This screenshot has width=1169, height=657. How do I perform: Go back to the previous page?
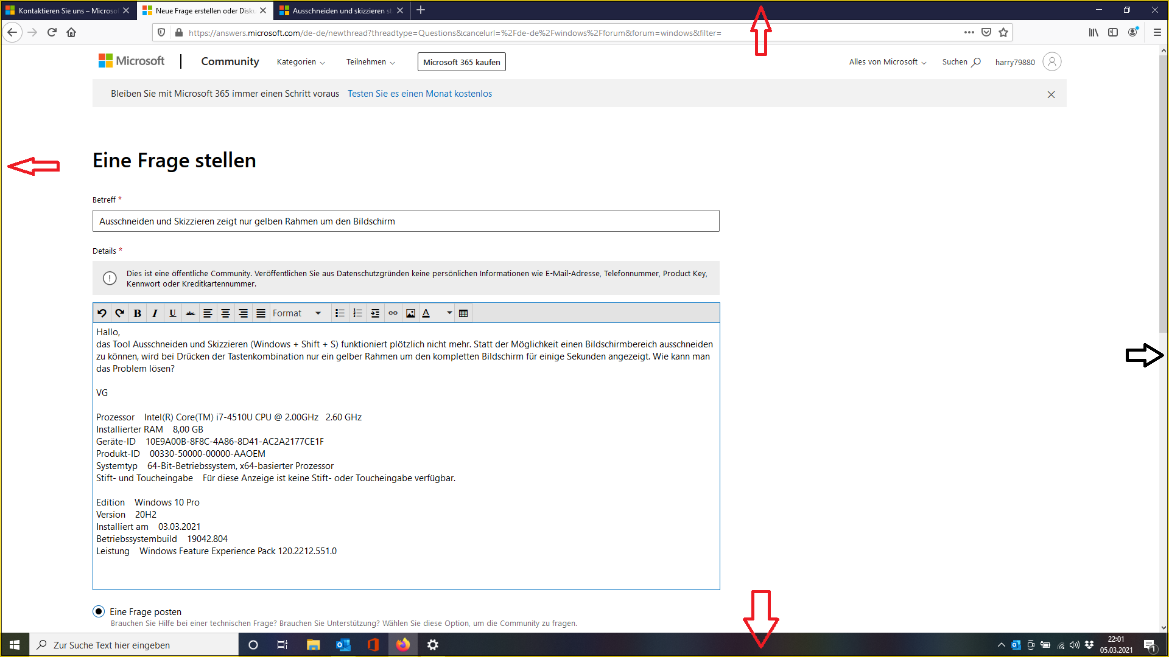pyautogui.click(x=12, y=32)
